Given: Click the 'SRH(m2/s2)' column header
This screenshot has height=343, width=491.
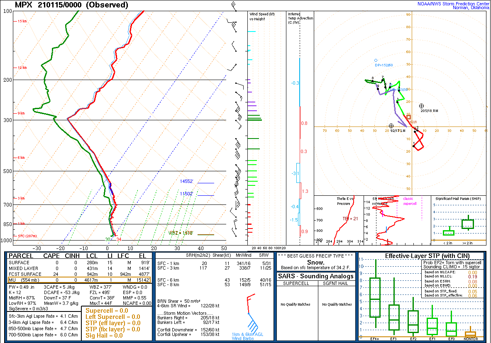Looking at the screenshot, I should tap(198, 255).
